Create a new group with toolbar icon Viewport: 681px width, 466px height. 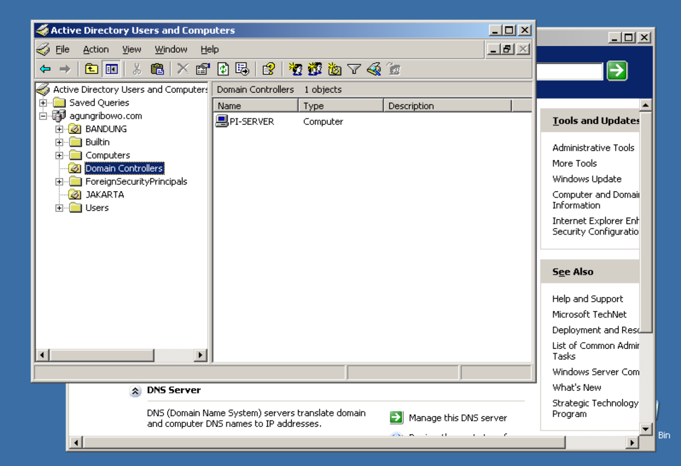(x=315, y=69)
